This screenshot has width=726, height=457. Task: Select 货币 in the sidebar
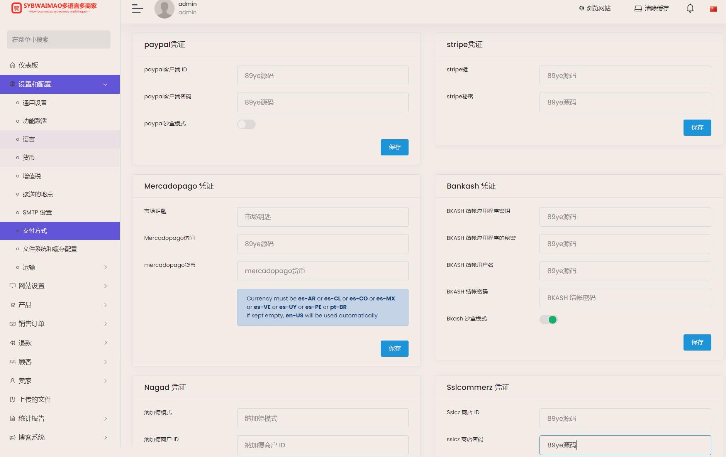[60, 158]
